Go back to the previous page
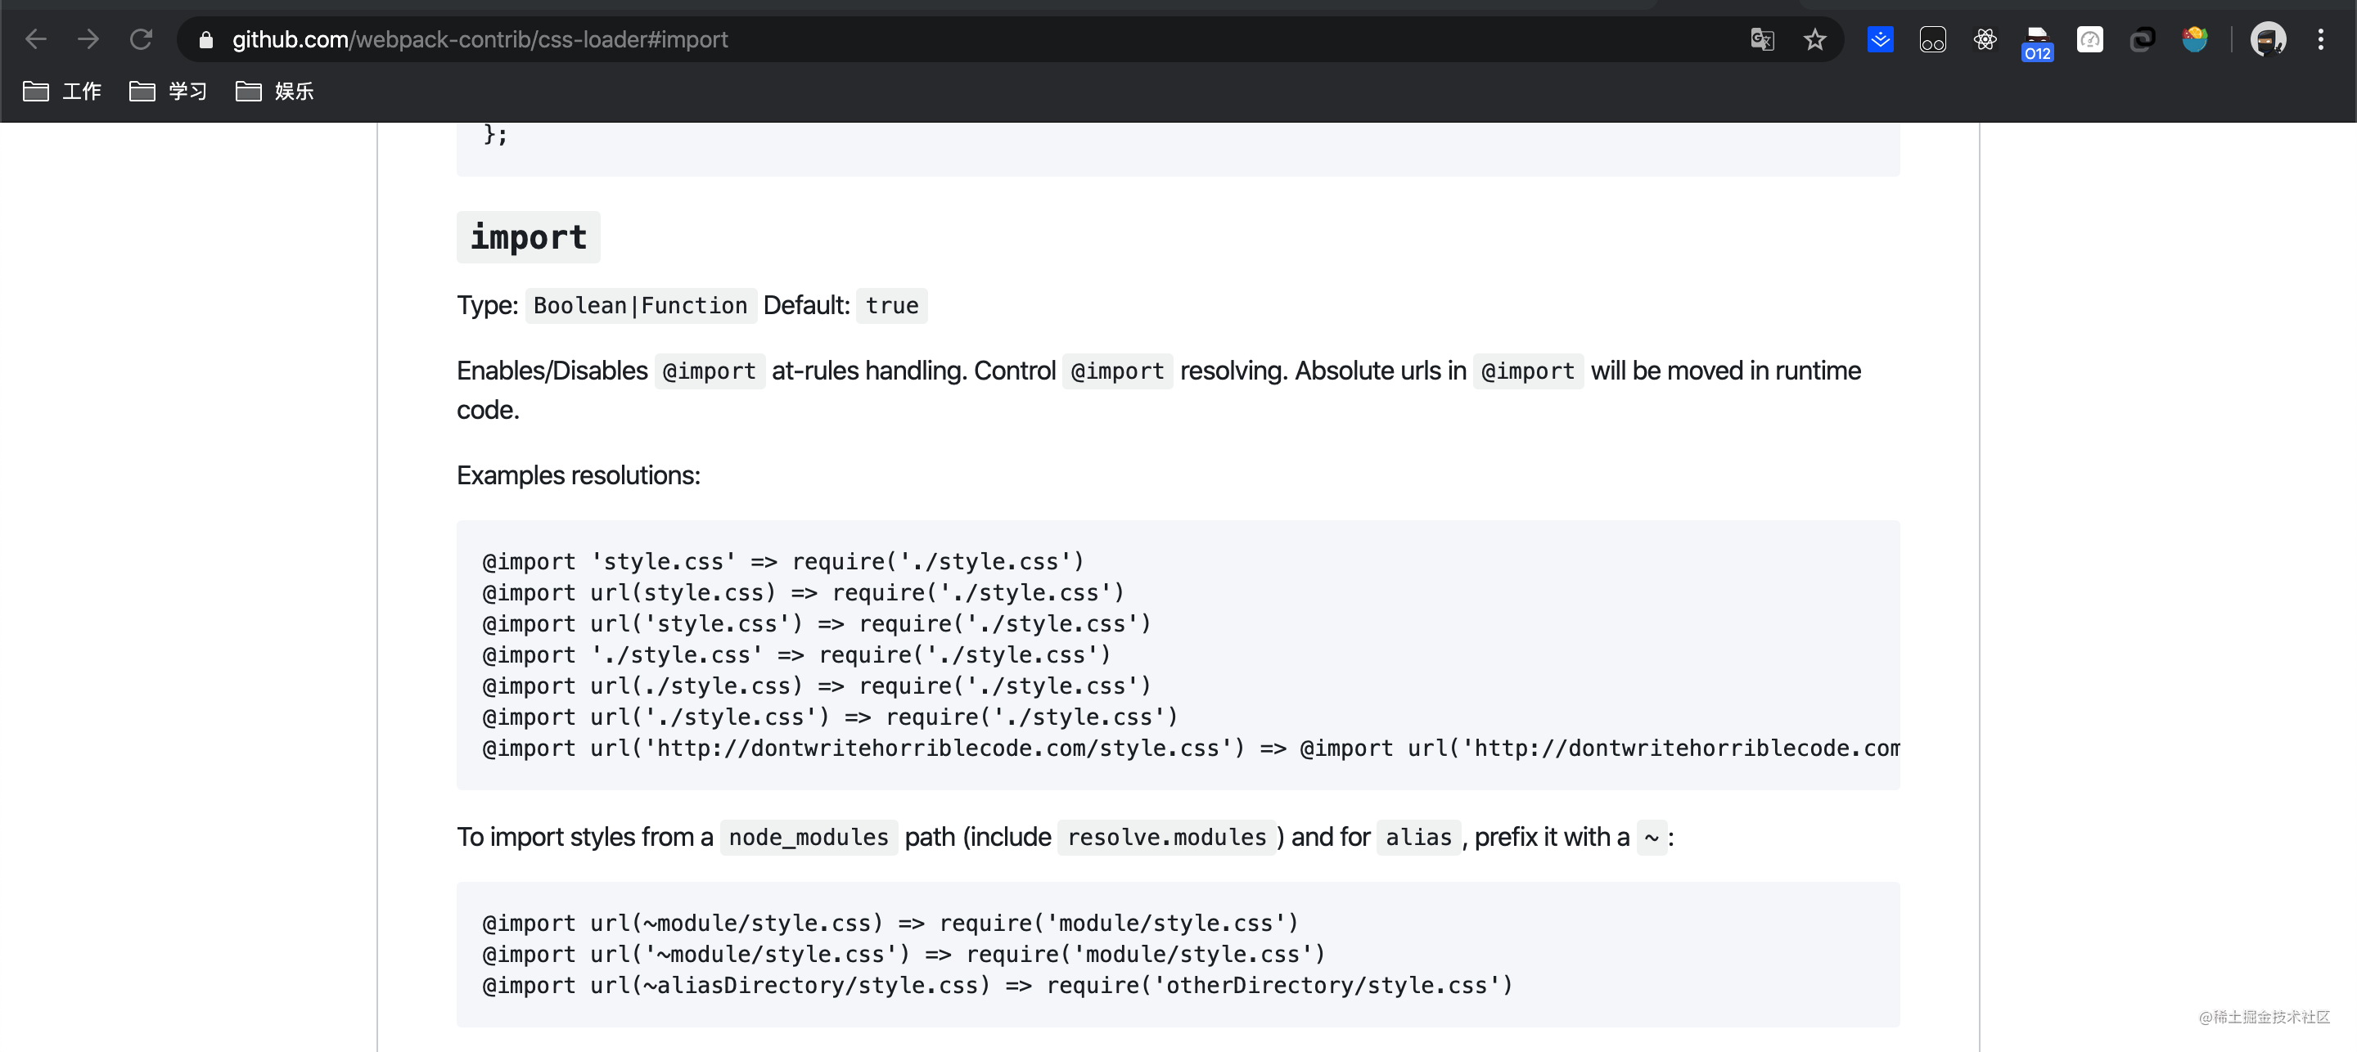This screenshot has width=2357, height=1052. [x=36, y=39]
